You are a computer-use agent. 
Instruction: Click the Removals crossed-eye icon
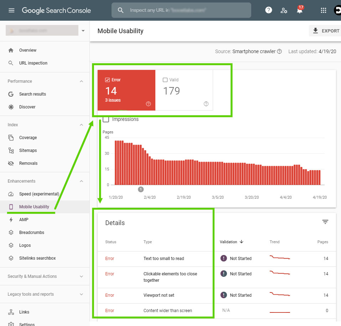point(11,163)
